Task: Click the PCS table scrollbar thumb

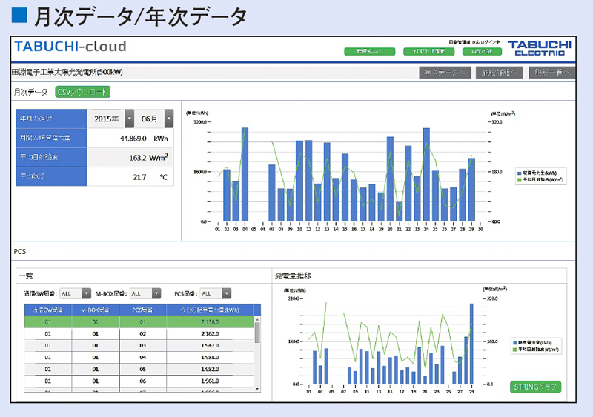Action: 257,333
